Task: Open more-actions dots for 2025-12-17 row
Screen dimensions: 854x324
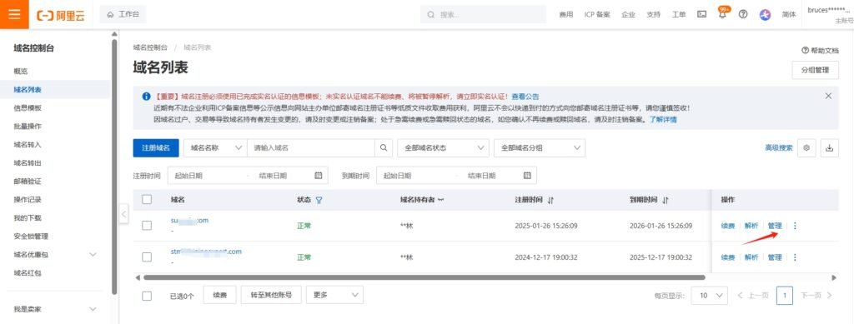Action: pos(795,257)
